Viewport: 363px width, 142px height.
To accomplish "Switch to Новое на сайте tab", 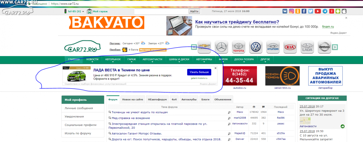I will [133, 99].
